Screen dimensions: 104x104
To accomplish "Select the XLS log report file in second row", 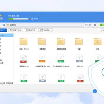I will (61, 59).
